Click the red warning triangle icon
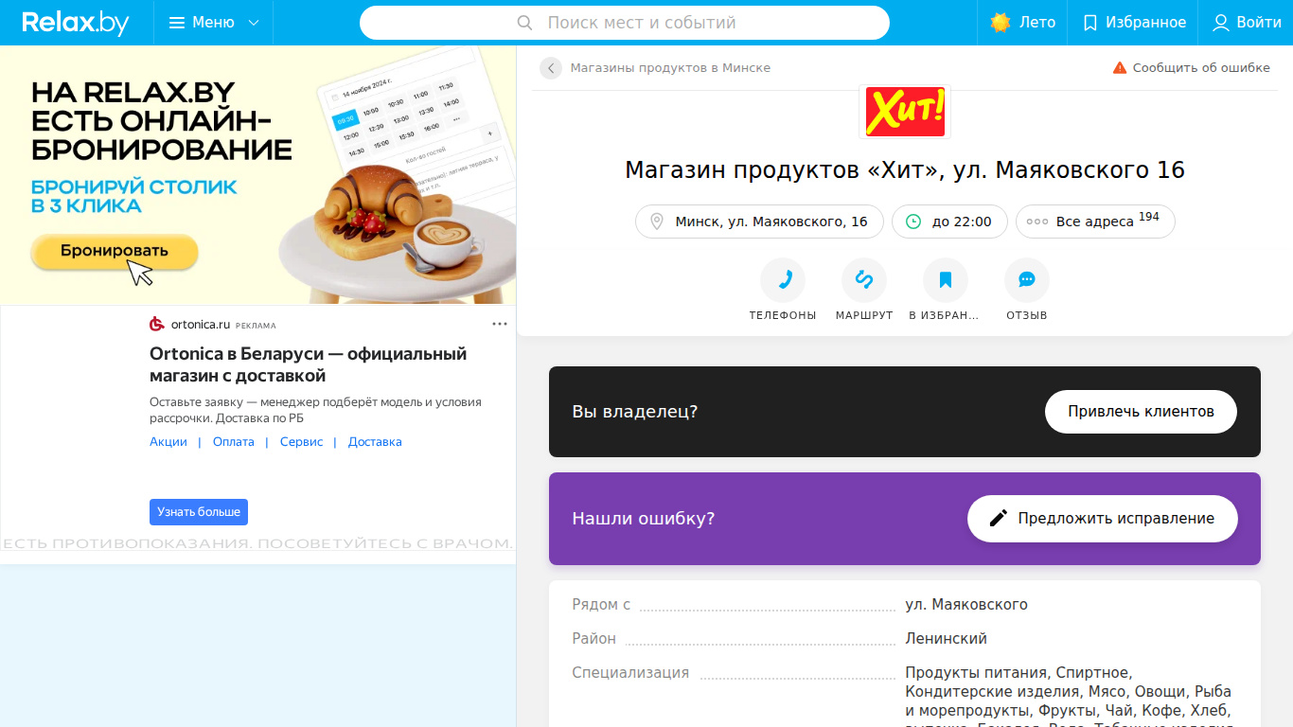Image resolution: width=1293 pixels, height=727 pixels. (x=1120, y=68)
